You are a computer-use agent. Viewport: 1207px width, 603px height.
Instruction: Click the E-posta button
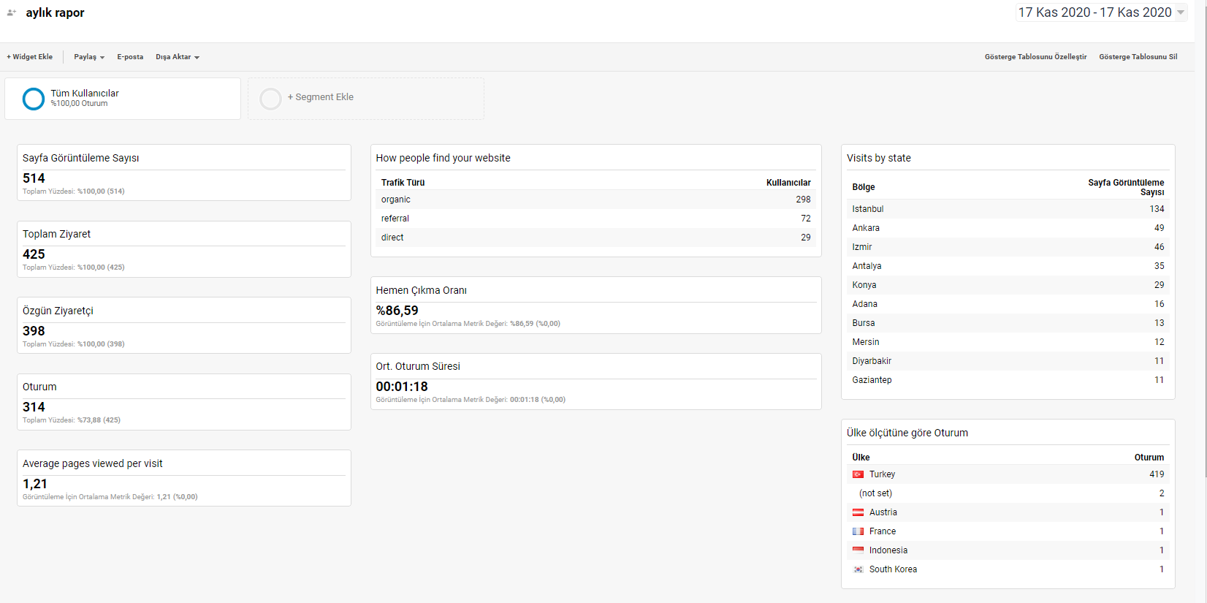(130, 57)
